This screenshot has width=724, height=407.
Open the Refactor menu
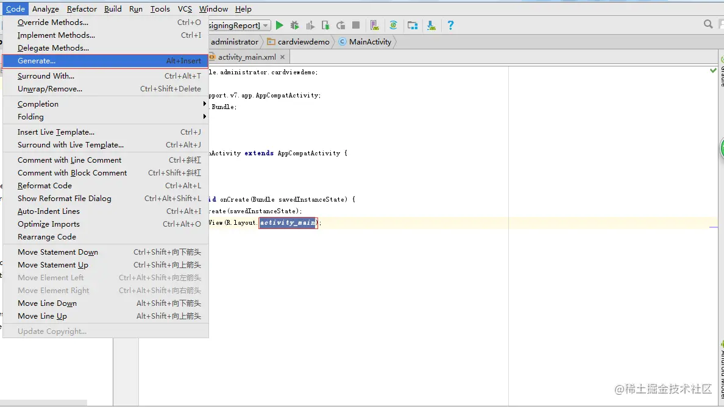(x=82, y=9)
